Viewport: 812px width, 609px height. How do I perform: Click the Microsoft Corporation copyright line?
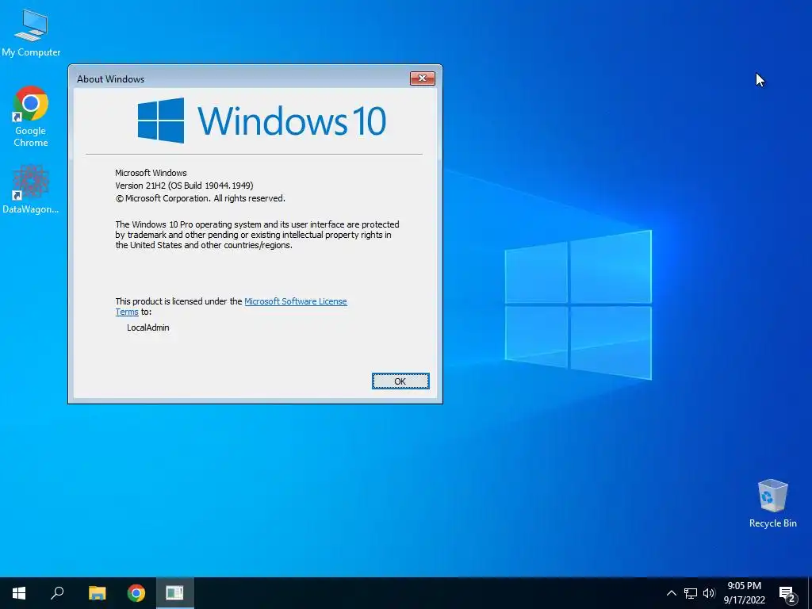tap(200, 198)
